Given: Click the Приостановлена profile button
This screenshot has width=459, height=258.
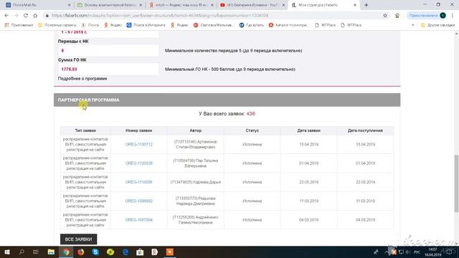Looking at the screenshot, I should [x=427, y=16].
